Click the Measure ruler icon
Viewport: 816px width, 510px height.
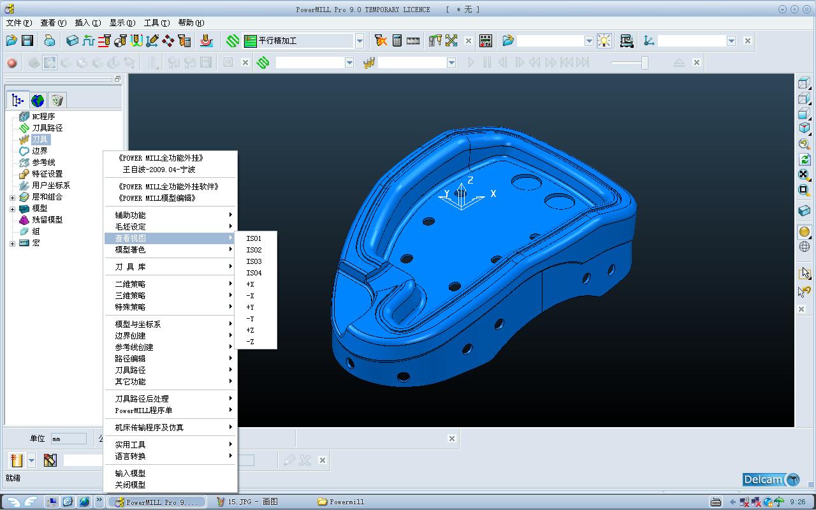pos(413,41)
